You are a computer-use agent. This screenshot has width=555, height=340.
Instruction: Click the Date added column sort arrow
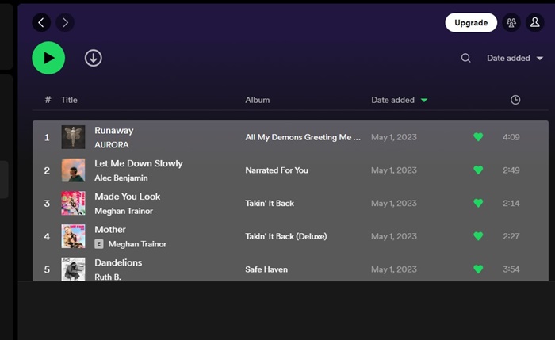pyautogui.click(x=424, y=101)
